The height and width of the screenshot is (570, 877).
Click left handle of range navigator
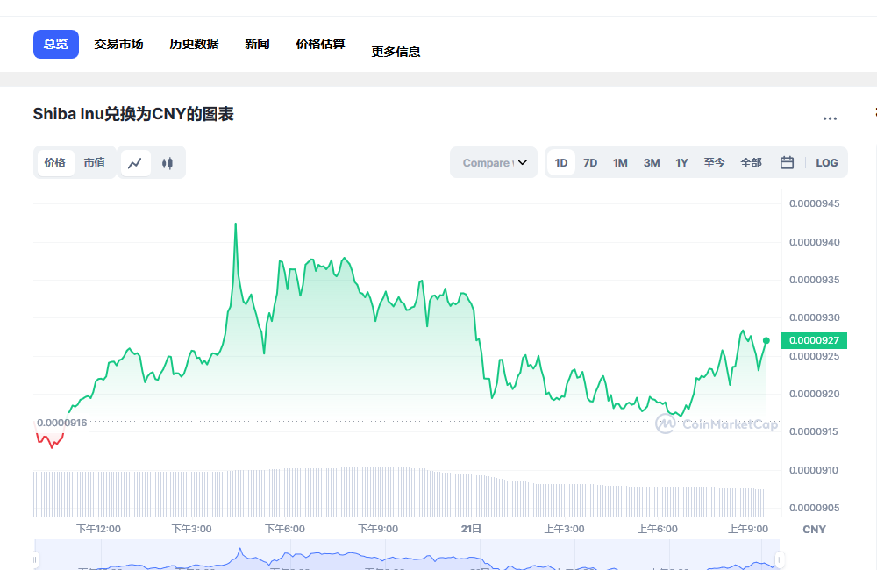point(35,559)
